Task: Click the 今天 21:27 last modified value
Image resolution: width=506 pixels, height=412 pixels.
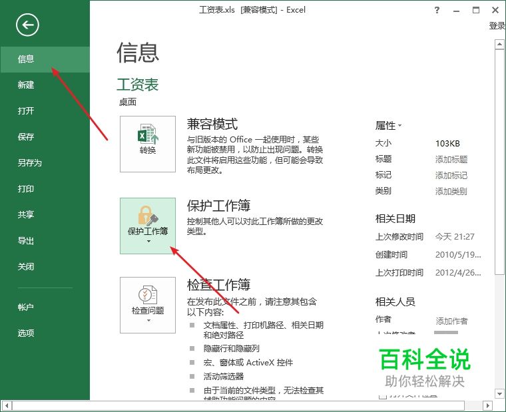Action: (x=455, y=237)
